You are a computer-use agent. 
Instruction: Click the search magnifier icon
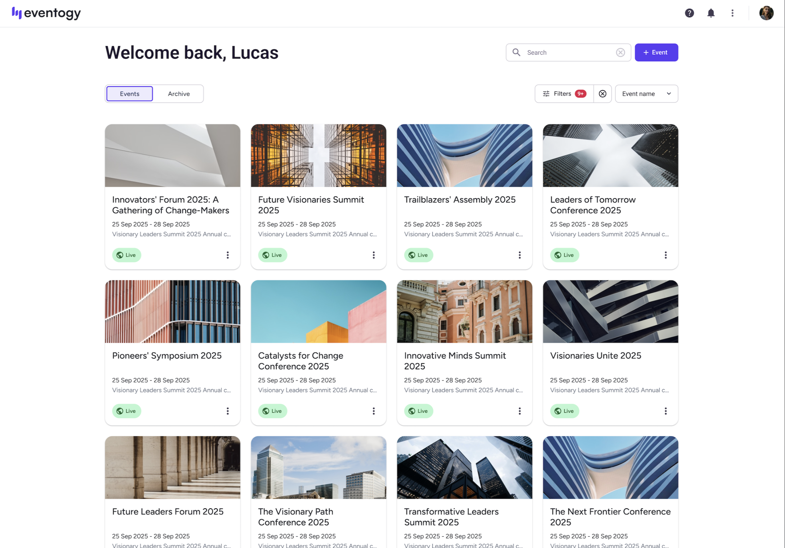(516, 52)
